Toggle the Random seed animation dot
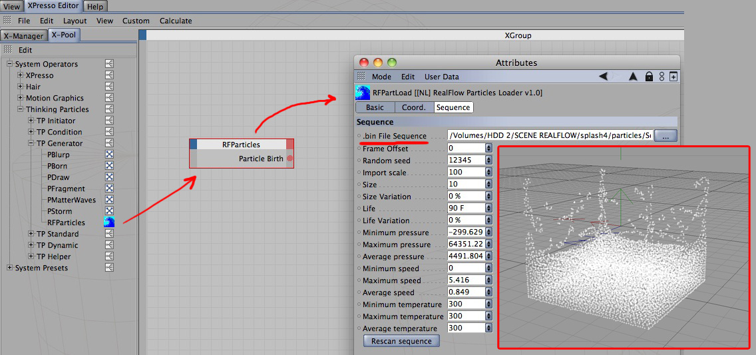 [x=359, y=160]
